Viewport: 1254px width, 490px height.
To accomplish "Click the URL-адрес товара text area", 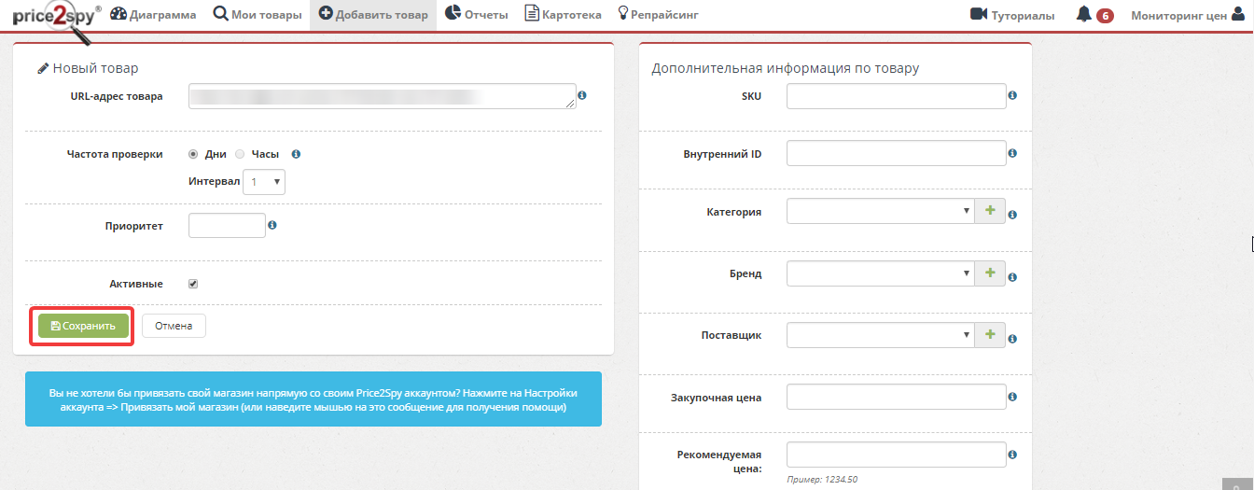I will click(382, 96).
